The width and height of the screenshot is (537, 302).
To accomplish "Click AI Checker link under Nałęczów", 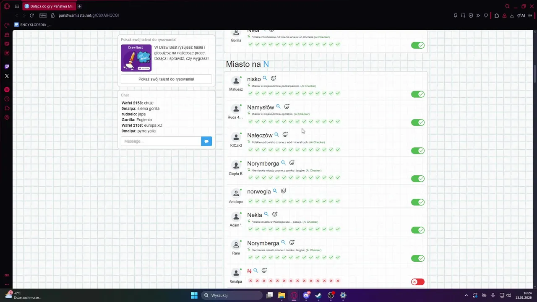I will (317, 142).
